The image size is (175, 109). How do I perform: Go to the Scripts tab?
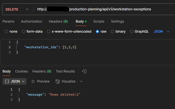(99, 21)
